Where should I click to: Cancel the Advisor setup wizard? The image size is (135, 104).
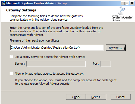121,97
